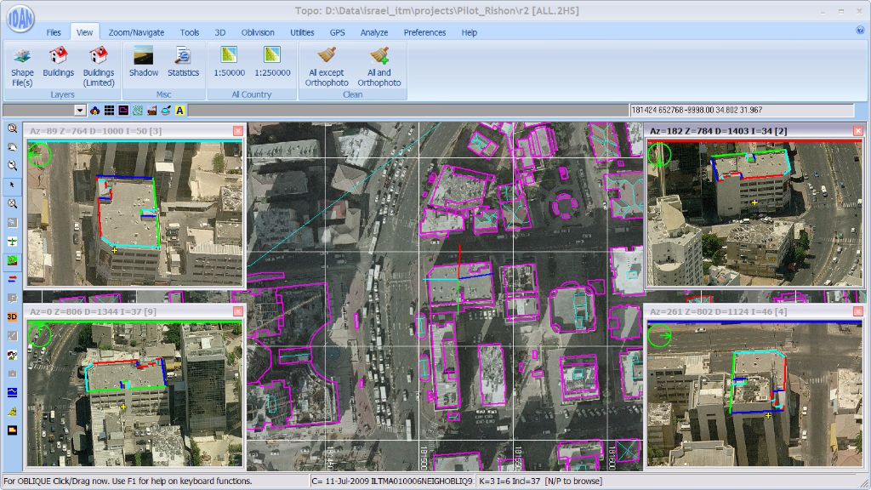Screen dimensions: 871x490
Task: Click the airplane icon in left sidebar
Action: pyautogui.click(x=12, y=242)
